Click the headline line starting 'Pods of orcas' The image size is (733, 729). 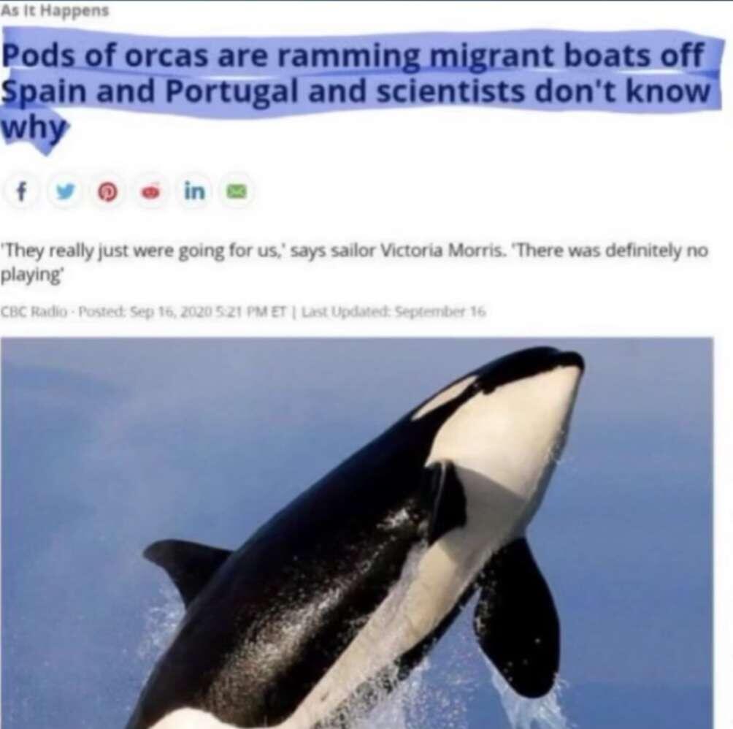pyautogui.click(x=353, y=56)
